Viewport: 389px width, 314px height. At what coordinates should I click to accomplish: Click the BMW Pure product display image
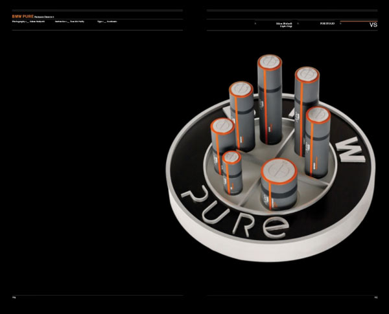click(270, 158)
